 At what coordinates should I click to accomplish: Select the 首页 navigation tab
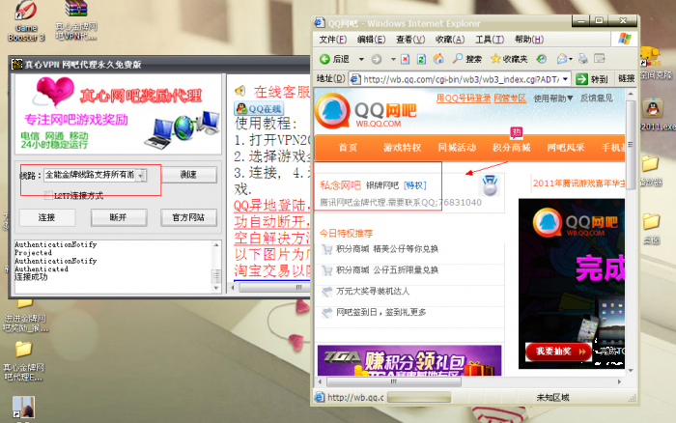[348, 148]
